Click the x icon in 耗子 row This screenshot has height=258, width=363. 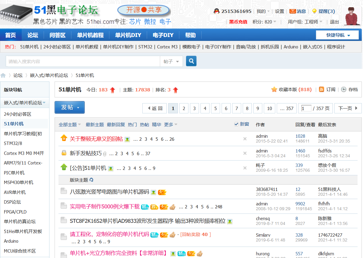point(245,167)
